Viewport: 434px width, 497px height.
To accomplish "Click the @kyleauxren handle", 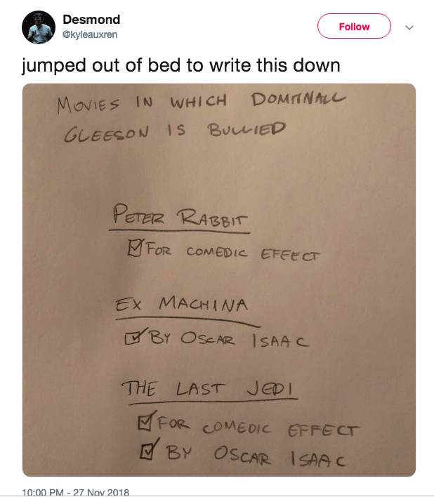I will pyautogui.click(x=90, y=34).
